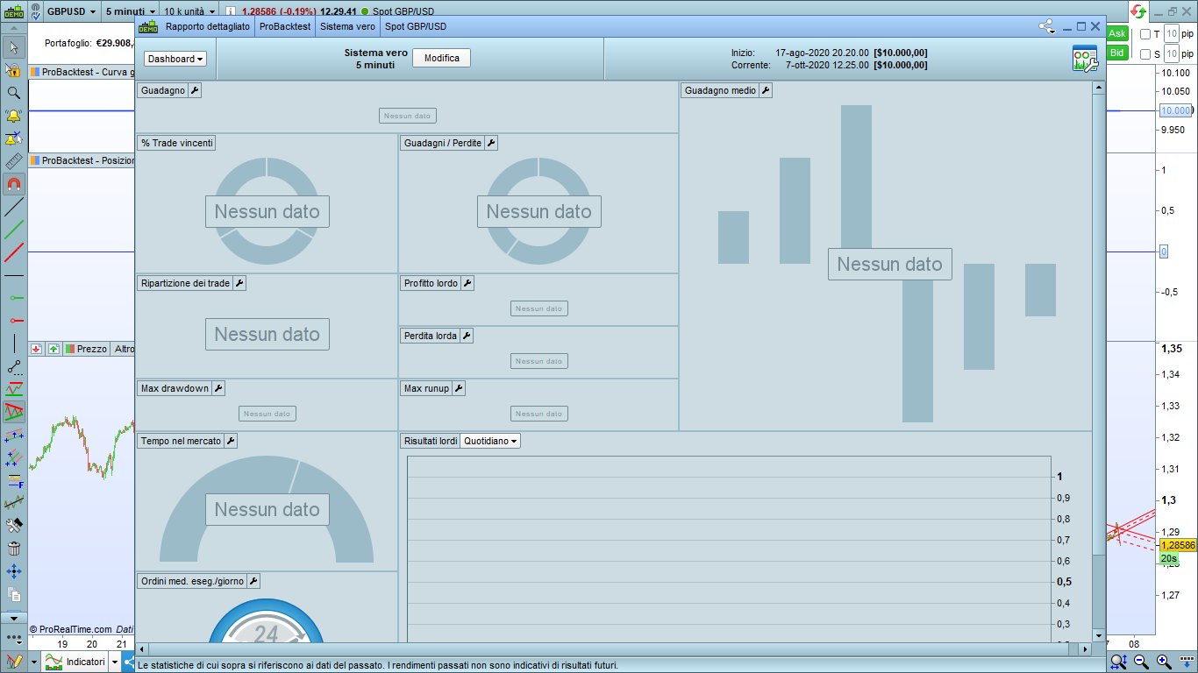The height and width of the screenshot is (673, 1198).
Task: Switch to Sistema vero tab
Action: pos(347,26)
